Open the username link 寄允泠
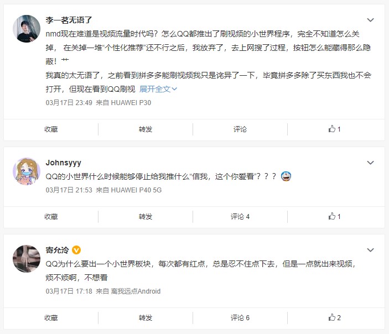The width and height of the screenshot is (389, 334). 57,250
